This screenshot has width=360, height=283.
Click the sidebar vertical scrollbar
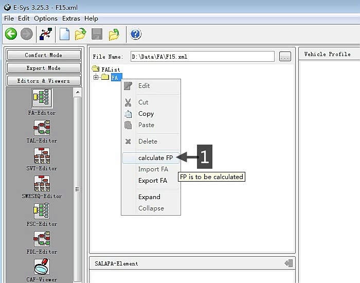[78, 189]
